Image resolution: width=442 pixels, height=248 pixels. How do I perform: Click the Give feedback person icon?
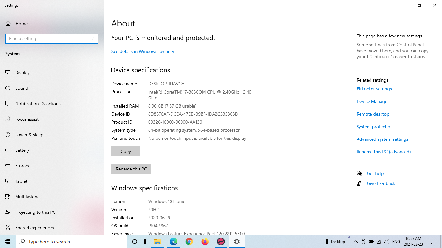359,183
